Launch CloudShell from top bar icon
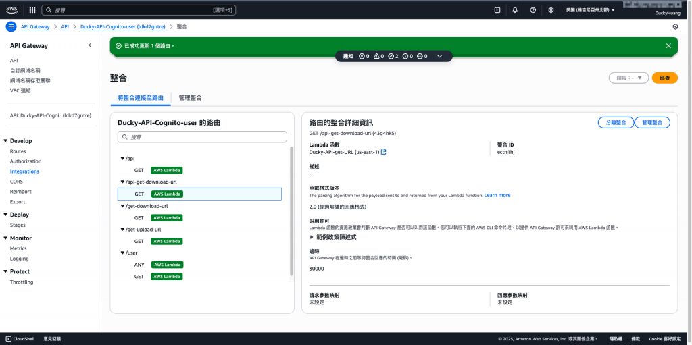 (497, 10)
